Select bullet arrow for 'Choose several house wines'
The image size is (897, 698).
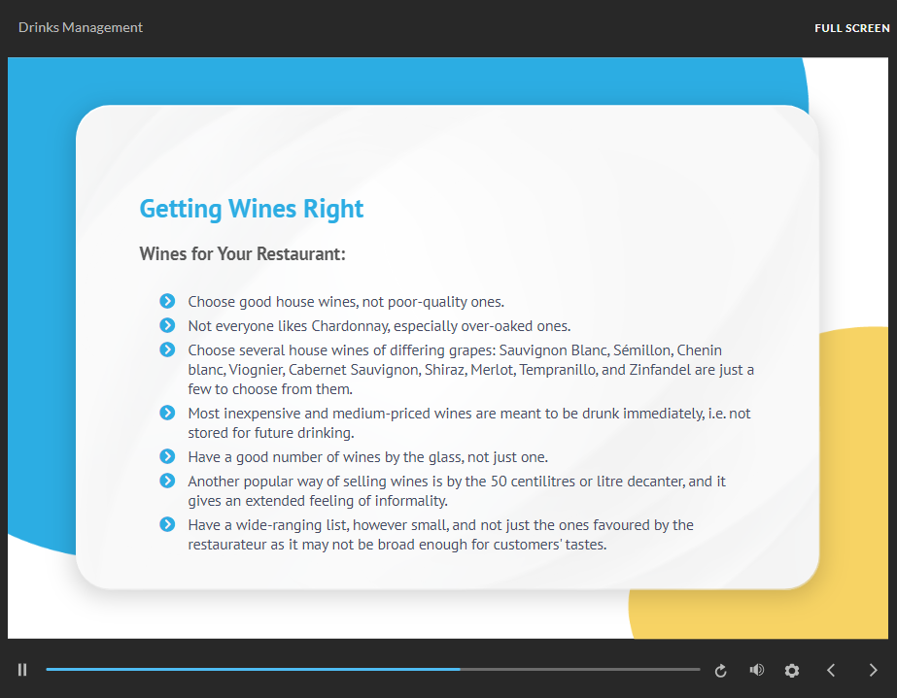tap(167, 349)
